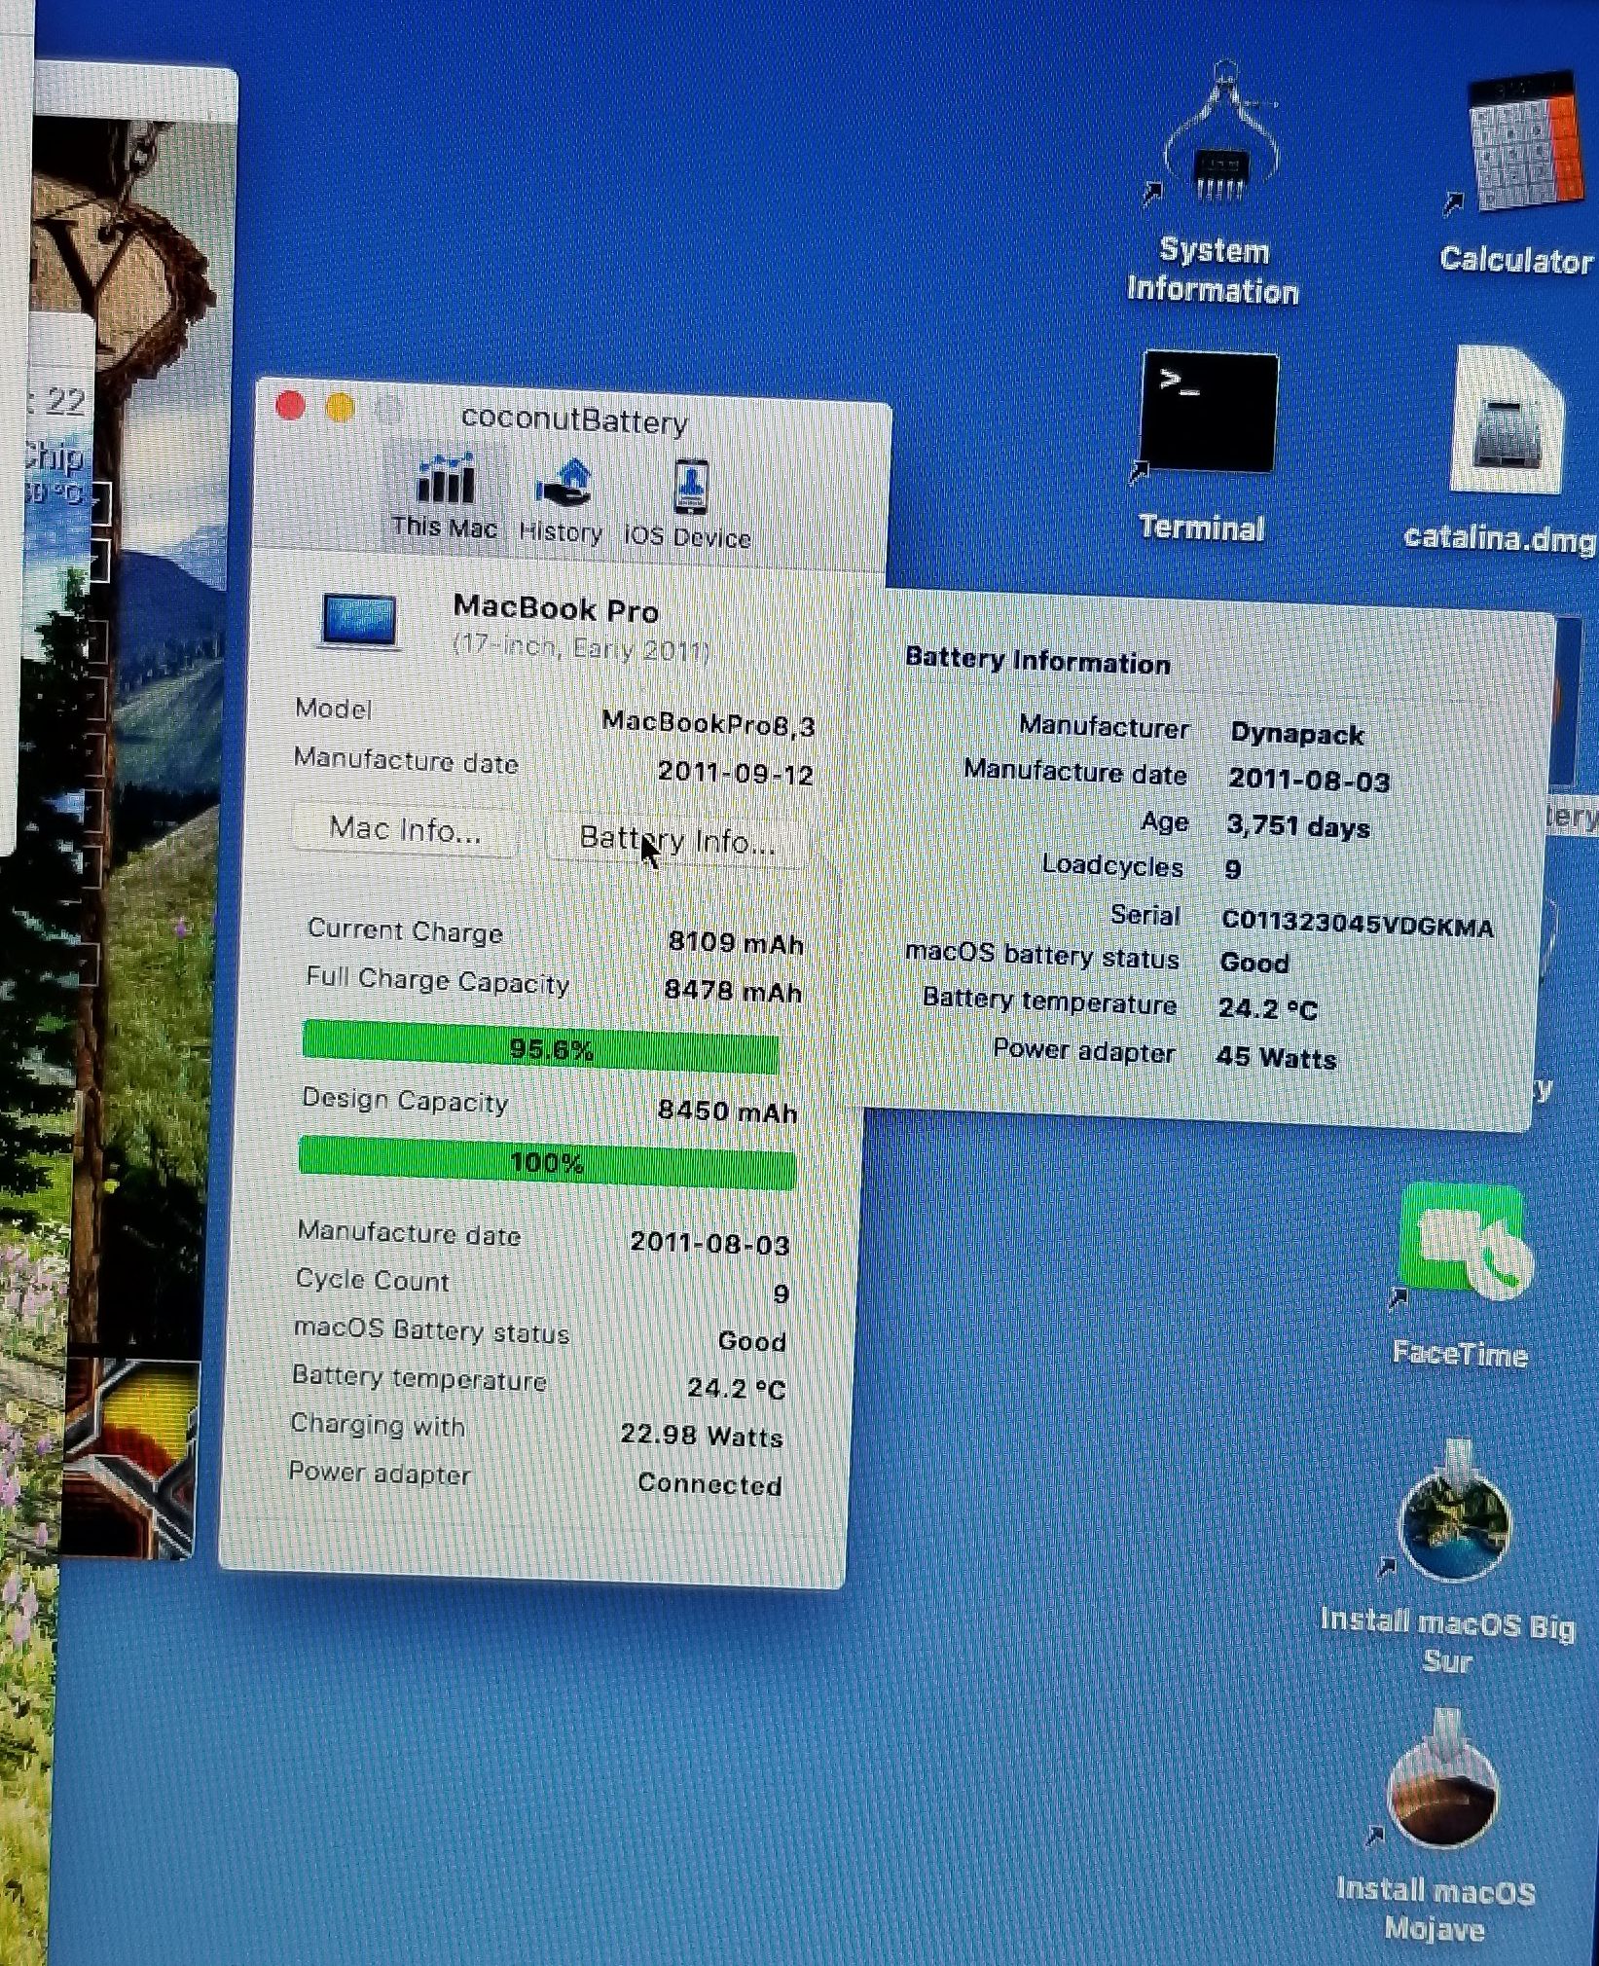Click the coconutBattery window title
Image resolution: width=1599 pixels, height=1966 pixels.
click(574, 419)
